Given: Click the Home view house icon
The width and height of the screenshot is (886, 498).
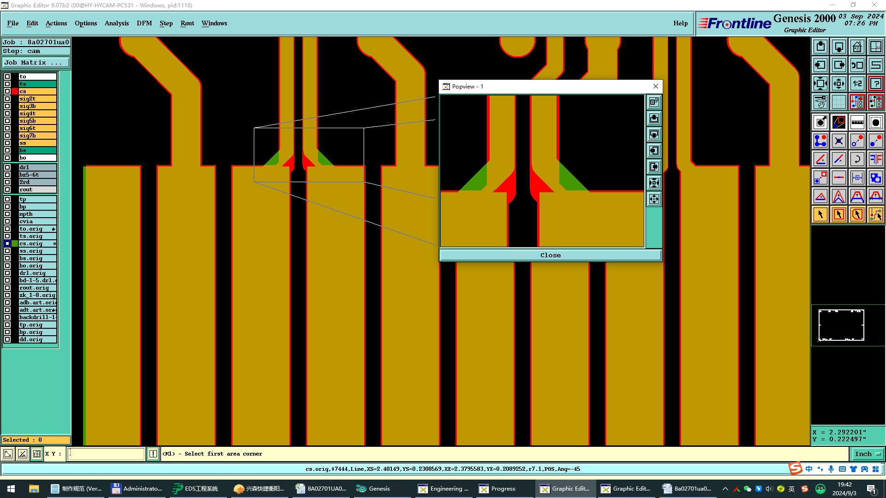Looking at the screenshot, I should point(857,47).
